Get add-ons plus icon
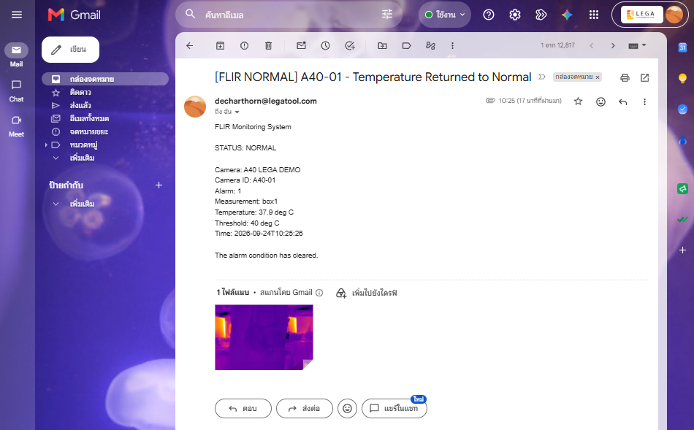Image resolution: width=694 pixels, height=430 pixels. click(x=682, y=250)
